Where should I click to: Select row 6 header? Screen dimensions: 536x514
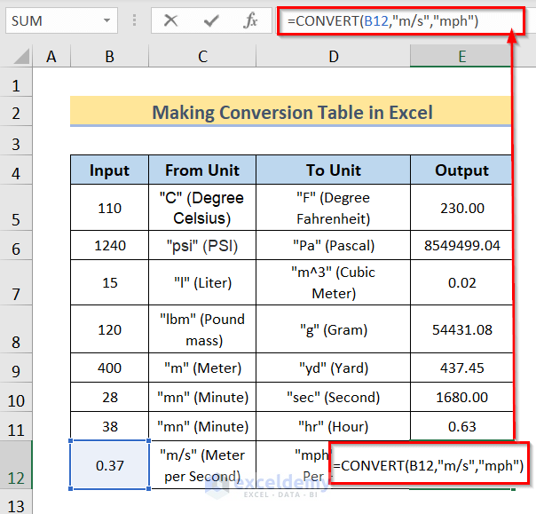coord(16,246)
